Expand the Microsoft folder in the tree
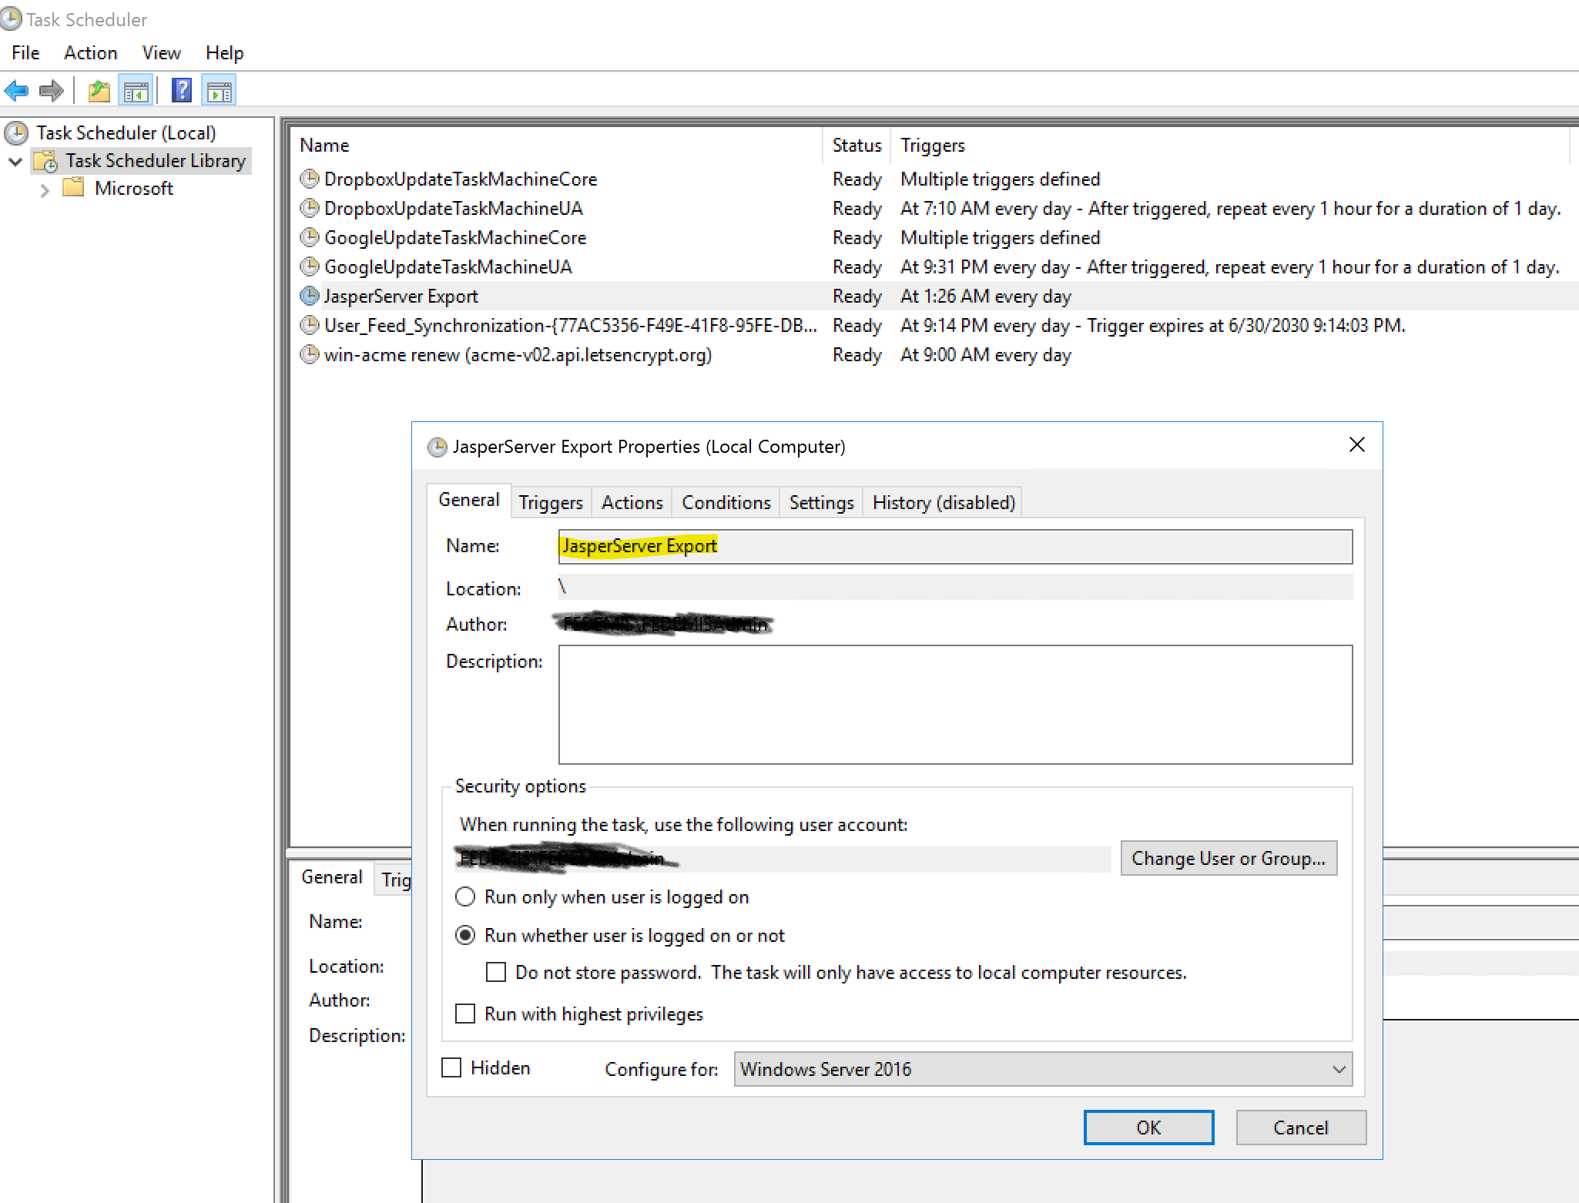The image size is (1579, 1203). (45, 189)
